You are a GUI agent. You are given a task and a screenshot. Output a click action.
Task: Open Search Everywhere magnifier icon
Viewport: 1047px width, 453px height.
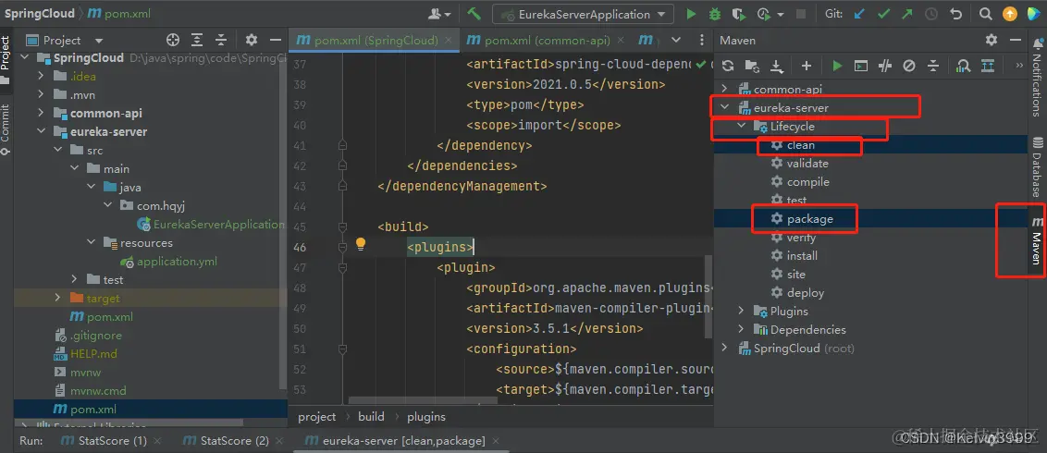(x=985, y=13)
